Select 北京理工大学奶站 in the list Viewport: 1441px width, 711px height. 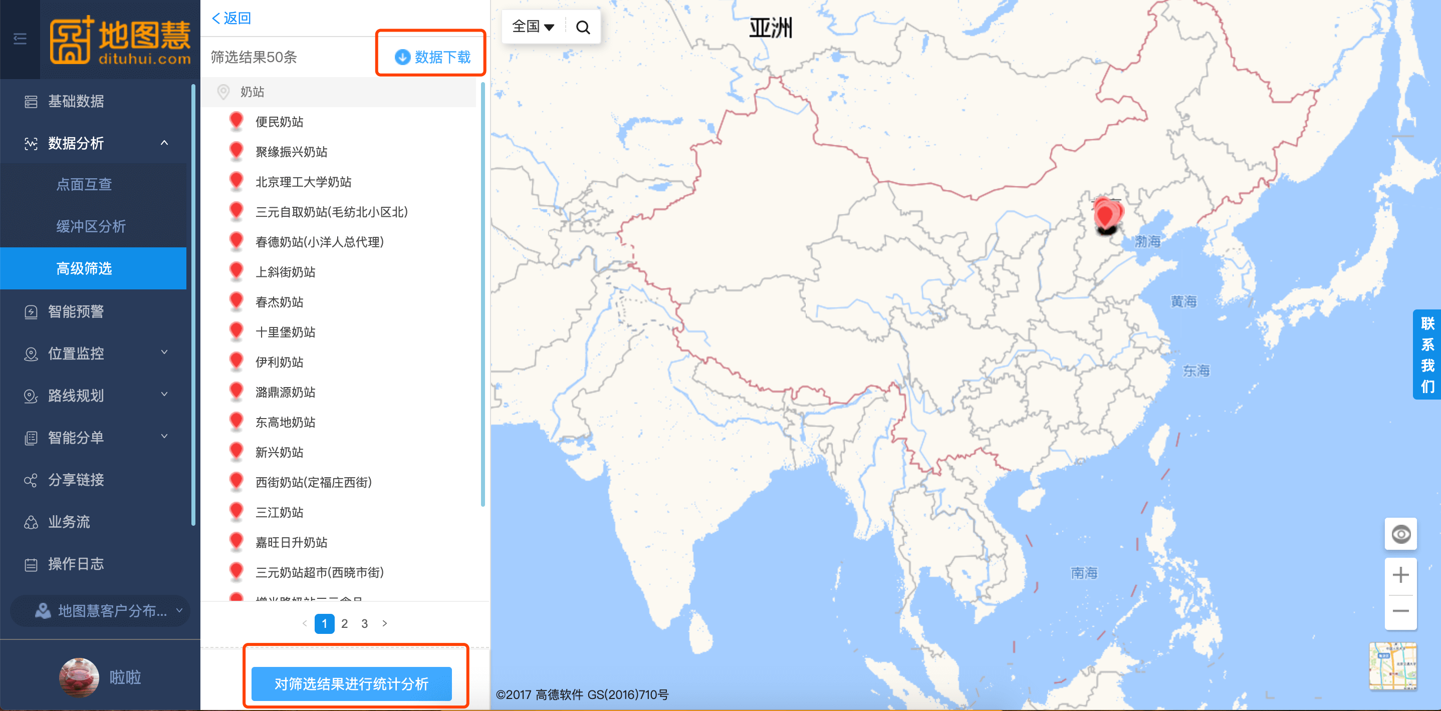(303, 182)
